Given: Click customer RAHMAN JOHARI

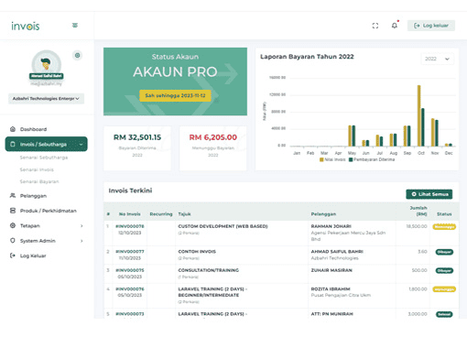Looking at the screenshot, I should (x=331, y=226).
